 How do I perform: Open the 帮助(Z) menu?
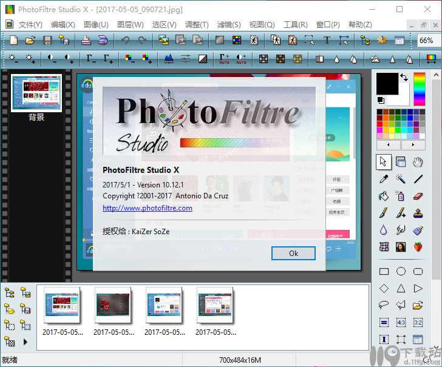point(360,25)
